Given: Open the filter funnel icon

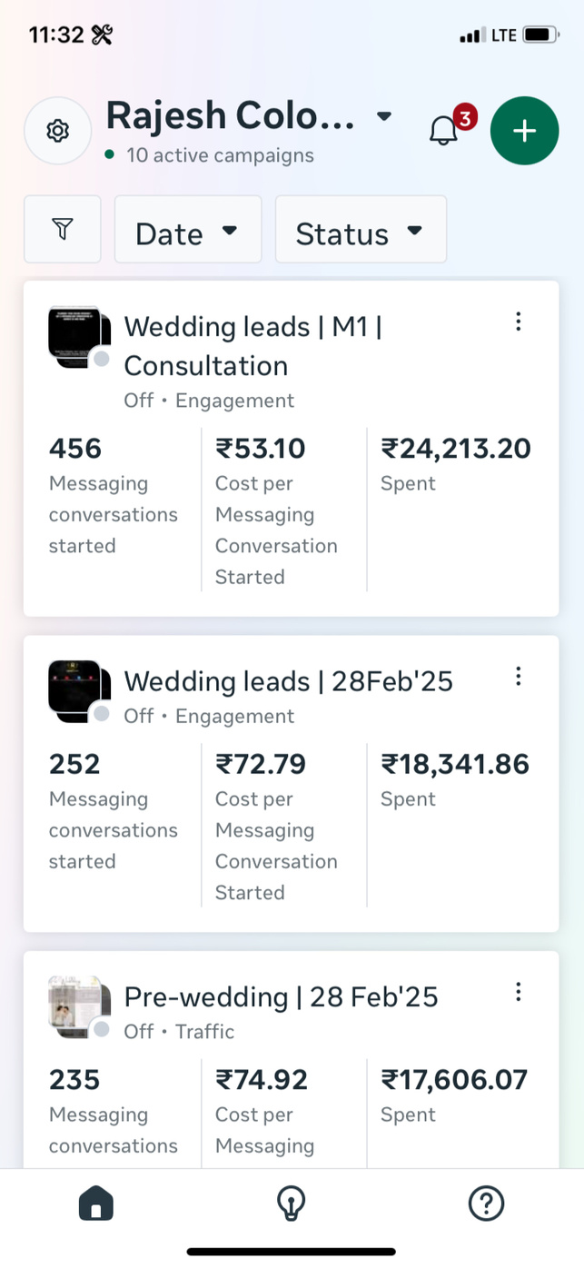Looking at the screenshot, I should point(62,230).
